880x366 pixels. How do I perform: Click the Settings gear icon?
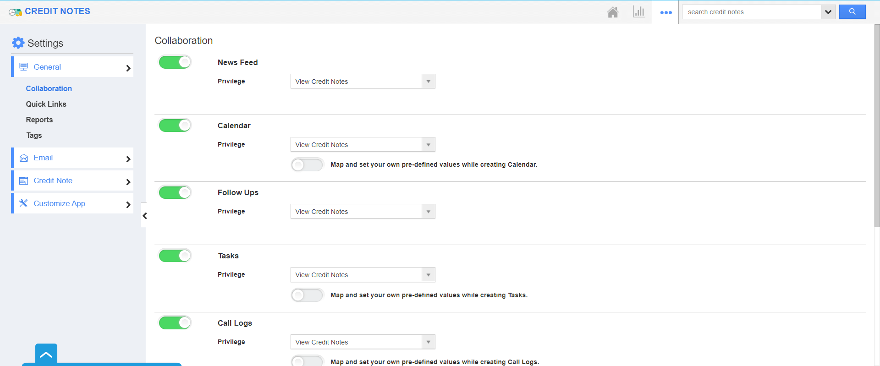pos(18,43)
